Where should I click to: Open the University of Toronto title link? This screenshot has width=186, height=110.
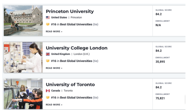70,84
